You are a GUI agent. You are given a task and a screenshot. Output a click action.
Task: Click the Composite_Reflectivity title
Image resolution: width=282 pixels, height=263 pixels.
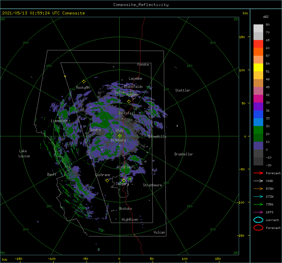[x=141, y=5]
